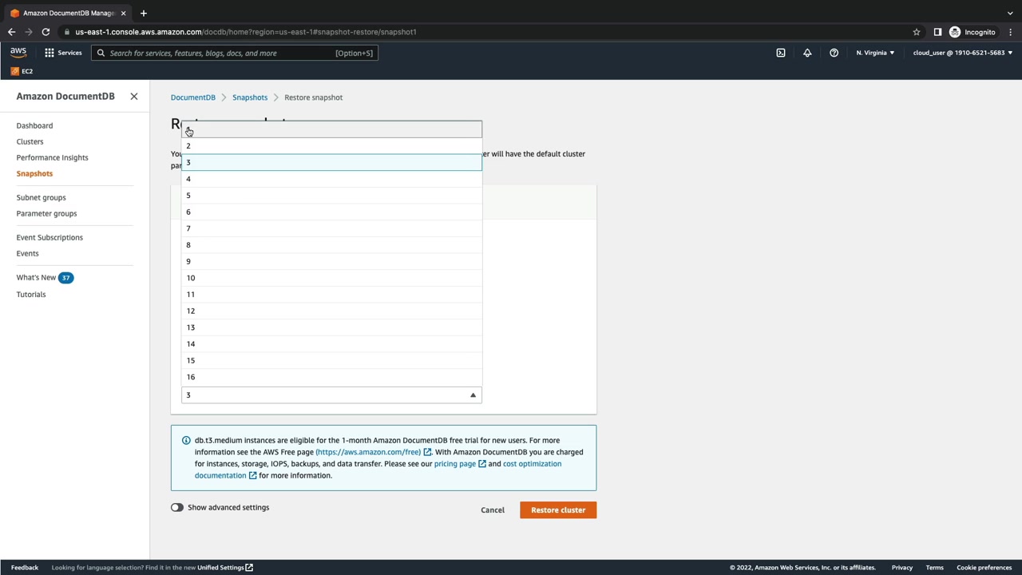
Task: Open the Privacy link in the footer
Action: coord(902,568)
